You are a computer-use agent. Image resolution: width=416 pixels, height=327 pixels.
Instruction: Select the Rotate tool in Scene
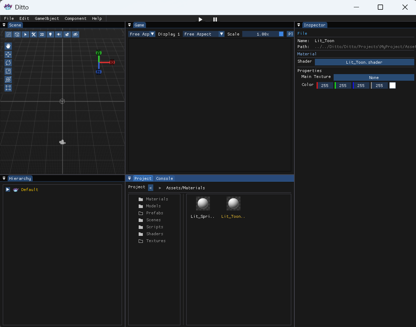[8, 63]
